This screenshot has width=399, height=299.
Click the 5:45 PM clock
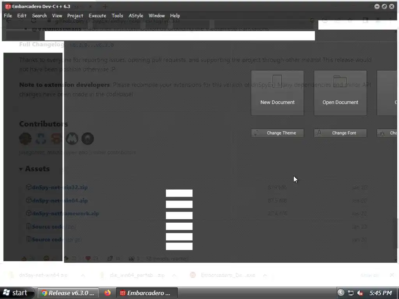coord(381,293)
